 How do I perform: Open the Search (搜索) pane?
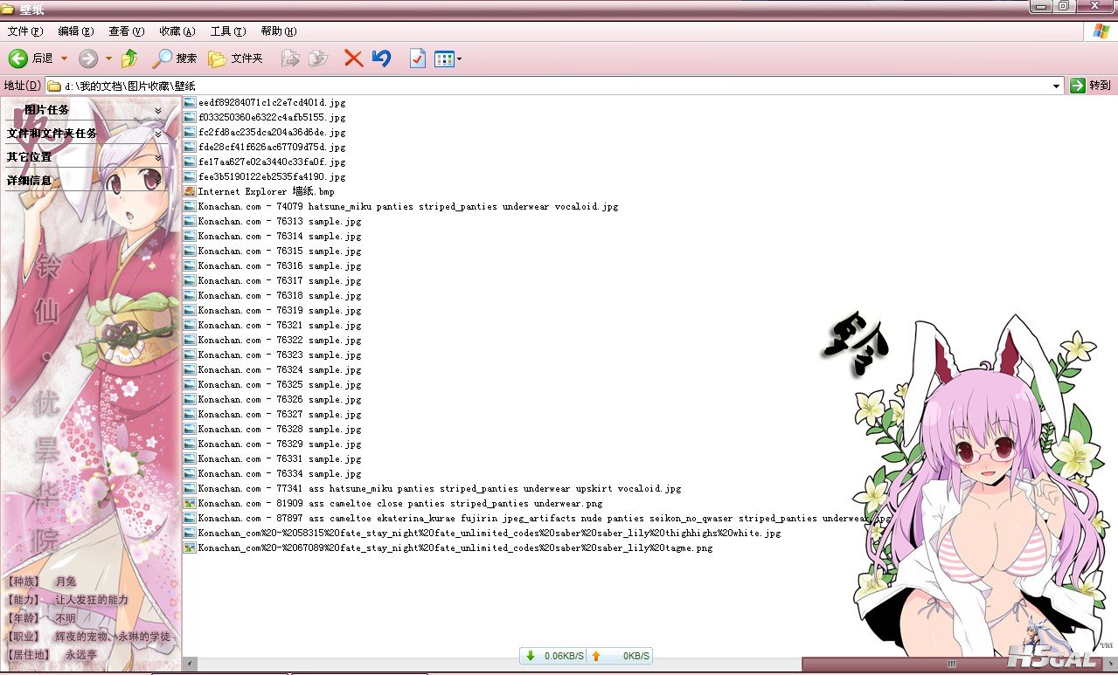pos(175,59)
